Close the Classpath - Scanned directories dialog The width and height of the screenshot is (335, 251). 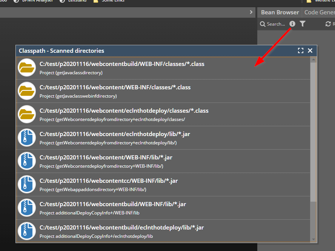pos(310,51)
